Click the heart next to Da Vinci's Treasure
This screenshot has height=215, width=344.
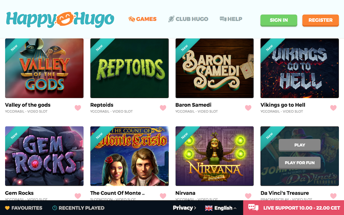click(333, 196)
